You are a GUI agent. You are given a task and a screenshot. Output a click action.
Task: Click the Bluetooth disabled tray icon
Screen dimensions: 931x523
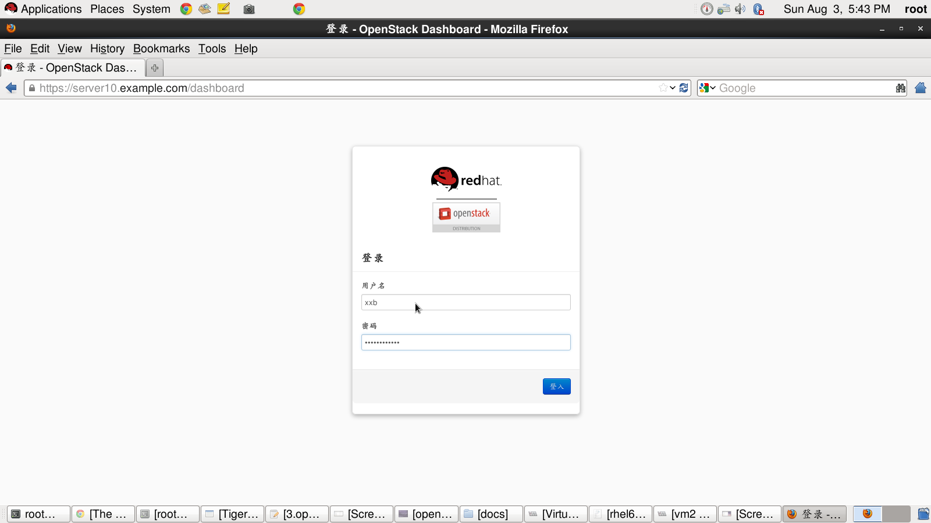coord(758,9)
